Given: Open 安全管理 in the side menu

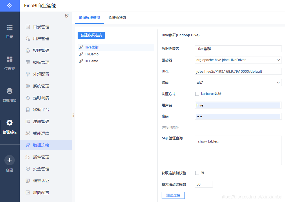Looking at the screenshot, I should [x=46, y=169].
